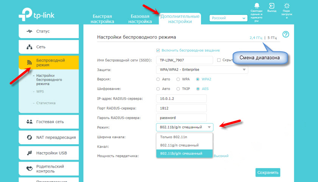Switch to the Быстрая настройка tab
Viewport: 318px width, 182px height.
[x=103, y=19]
